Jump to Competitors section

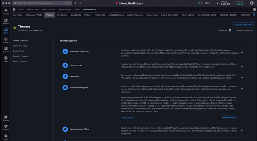tap(19, 51)
